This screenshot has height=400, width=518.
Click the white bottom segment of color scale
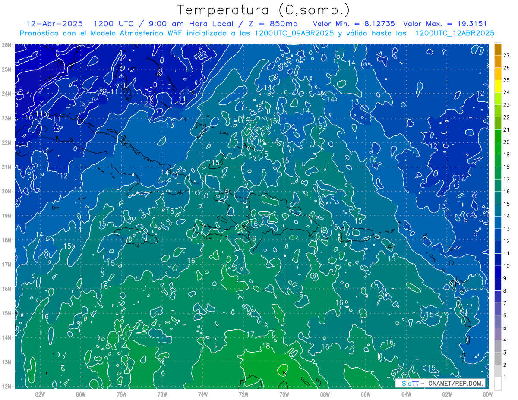(498, 383)
